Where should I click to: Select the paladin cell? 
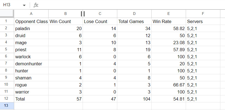click(31, 28)
